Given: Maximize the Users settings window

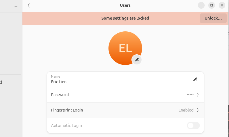Looking at the screenshot, I should click(211, 5).
